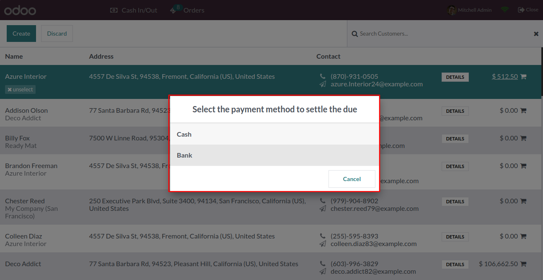Click the Mitchell Admin avatar

click(x=451, y=10)
